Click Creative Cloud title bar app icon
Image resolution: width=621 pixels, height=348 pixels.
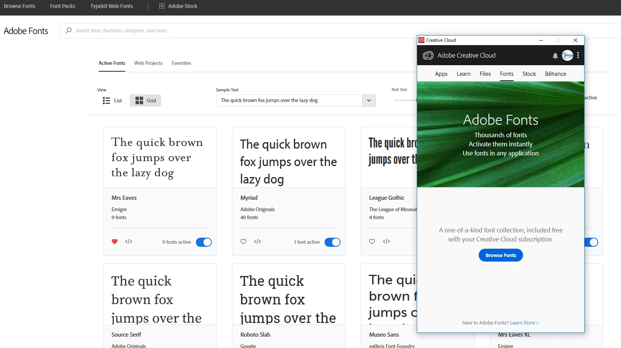click(421, 40)
